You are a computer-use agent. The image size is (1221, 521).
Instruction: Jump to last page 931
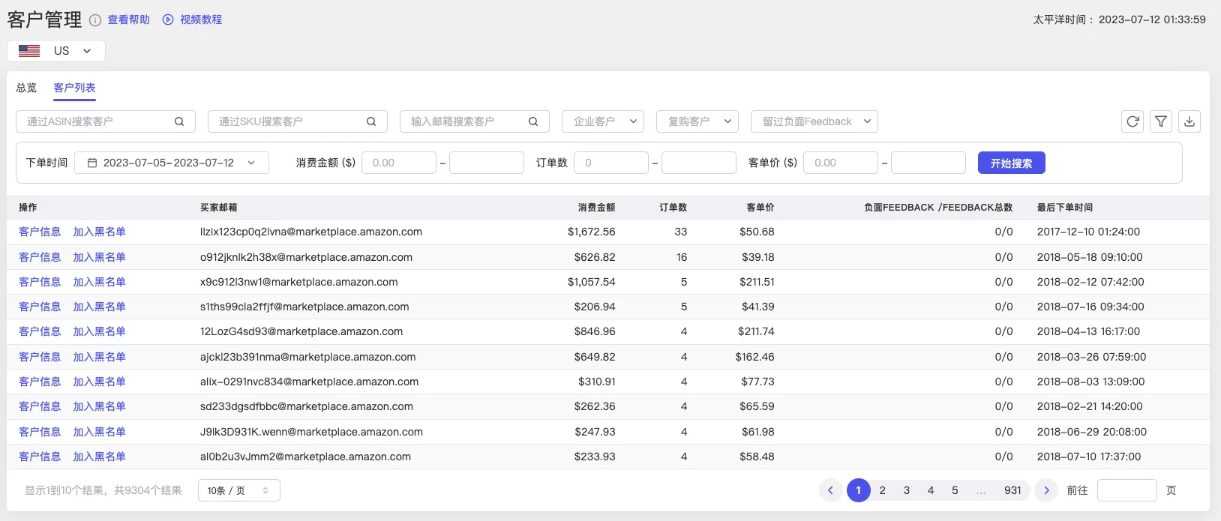[1013, 490]
